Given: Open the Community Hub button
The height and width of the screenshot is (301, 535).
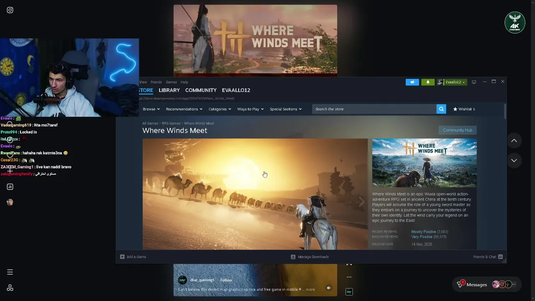Looking at the screenshot, I should [457, 130].
